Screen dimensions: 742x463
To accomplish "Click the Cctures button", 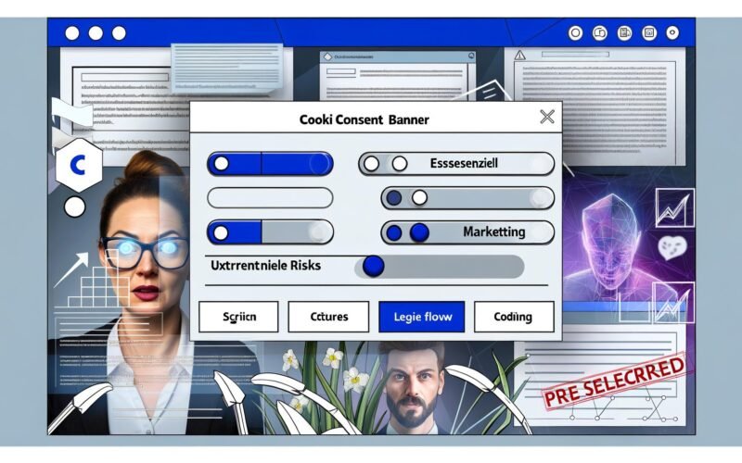I will [328, 317].
